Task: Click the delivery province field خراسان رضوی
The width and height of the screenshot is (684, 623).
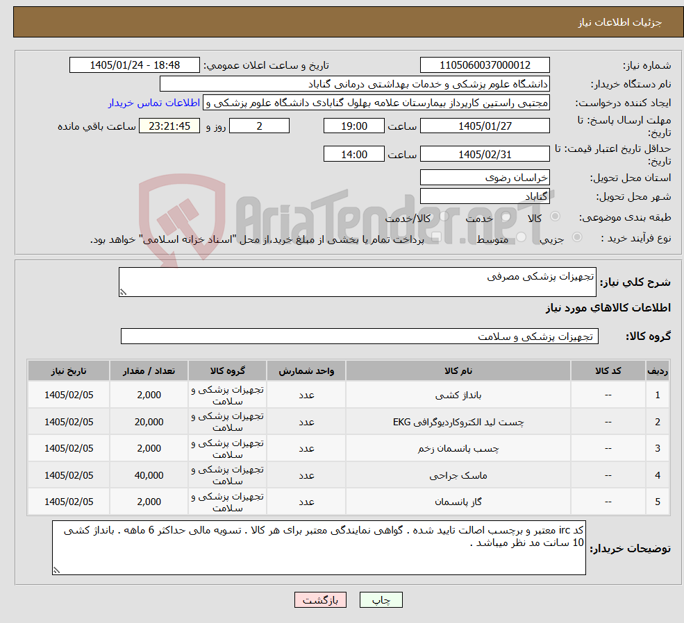Action: (485, 178)
